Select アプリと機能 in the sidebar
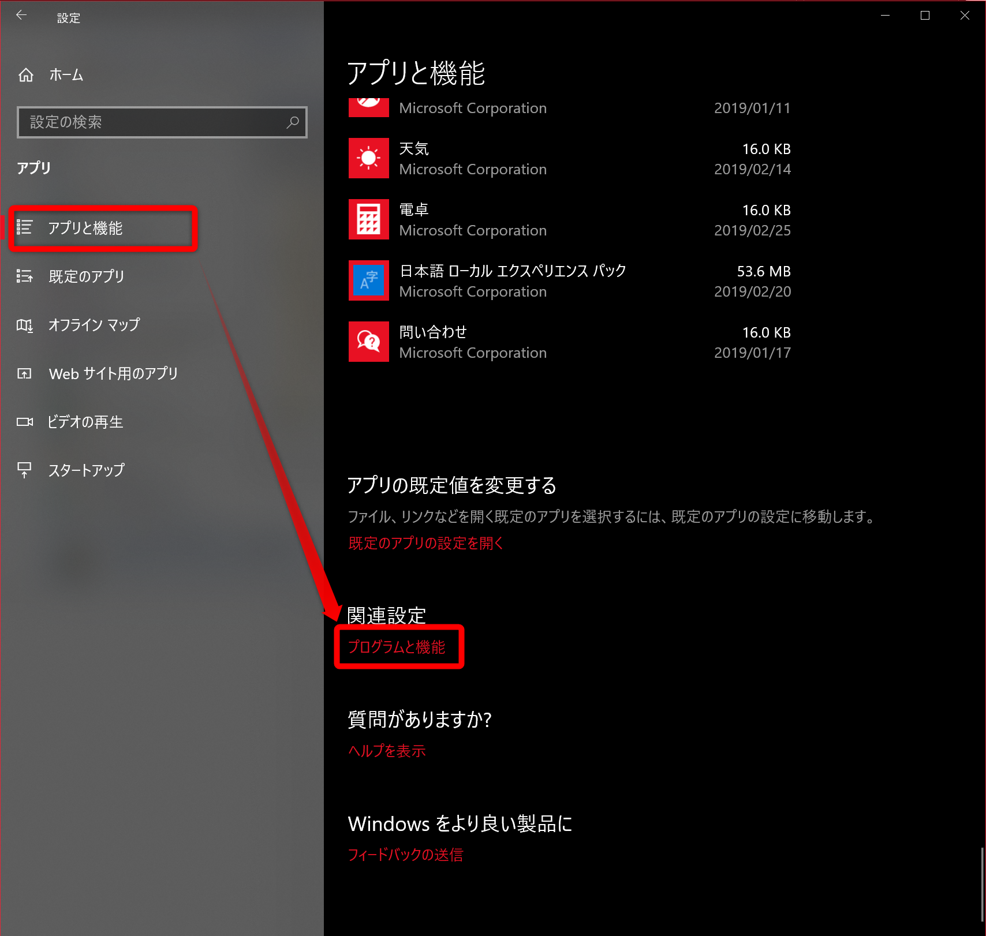Screen dimensions: 986x936 [x=85, y=228]
